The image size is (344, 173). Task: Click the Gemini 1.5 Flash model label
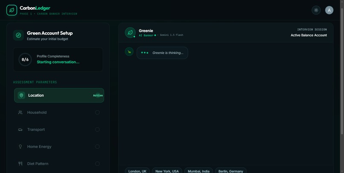[x=171, y=35]
